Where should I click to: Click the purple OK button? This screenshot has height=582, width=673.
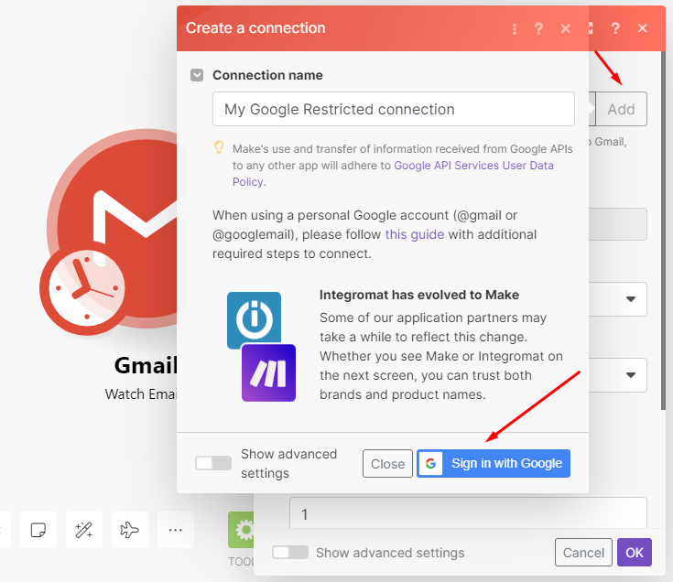(x=635, y=553)
